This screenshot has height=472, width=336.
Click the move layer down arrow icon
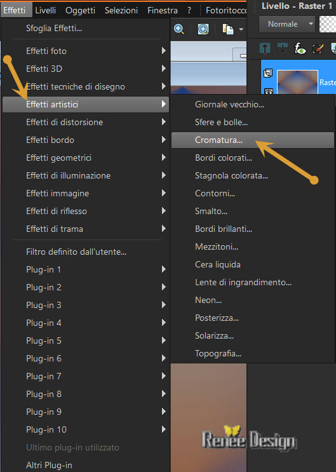283,48
